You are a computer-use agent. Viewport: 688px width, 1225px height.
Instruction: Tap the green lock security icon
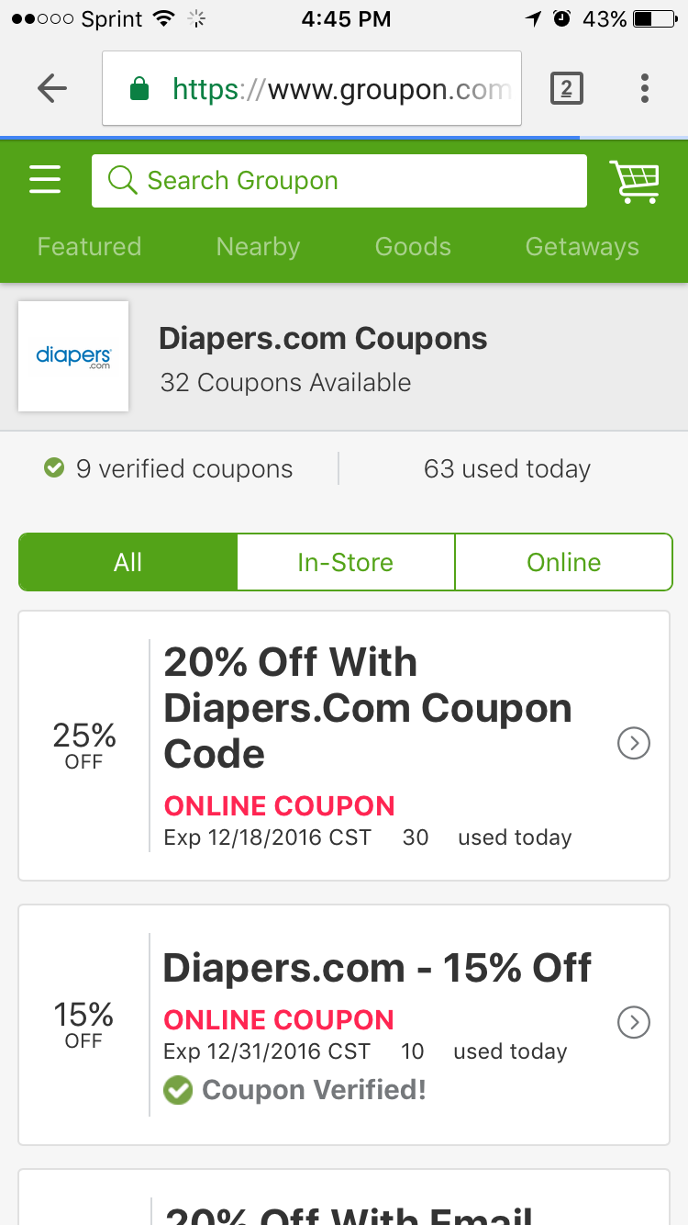pos(139,89)
